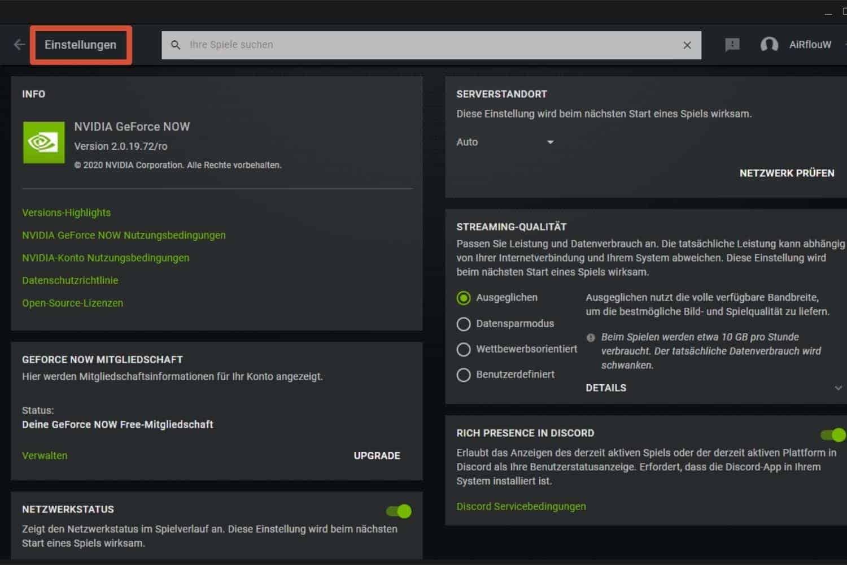Image resolution: width=847 pixels, height=565 pixels.
Task: Click the UPGRADE button
Action: click(377, 455)
